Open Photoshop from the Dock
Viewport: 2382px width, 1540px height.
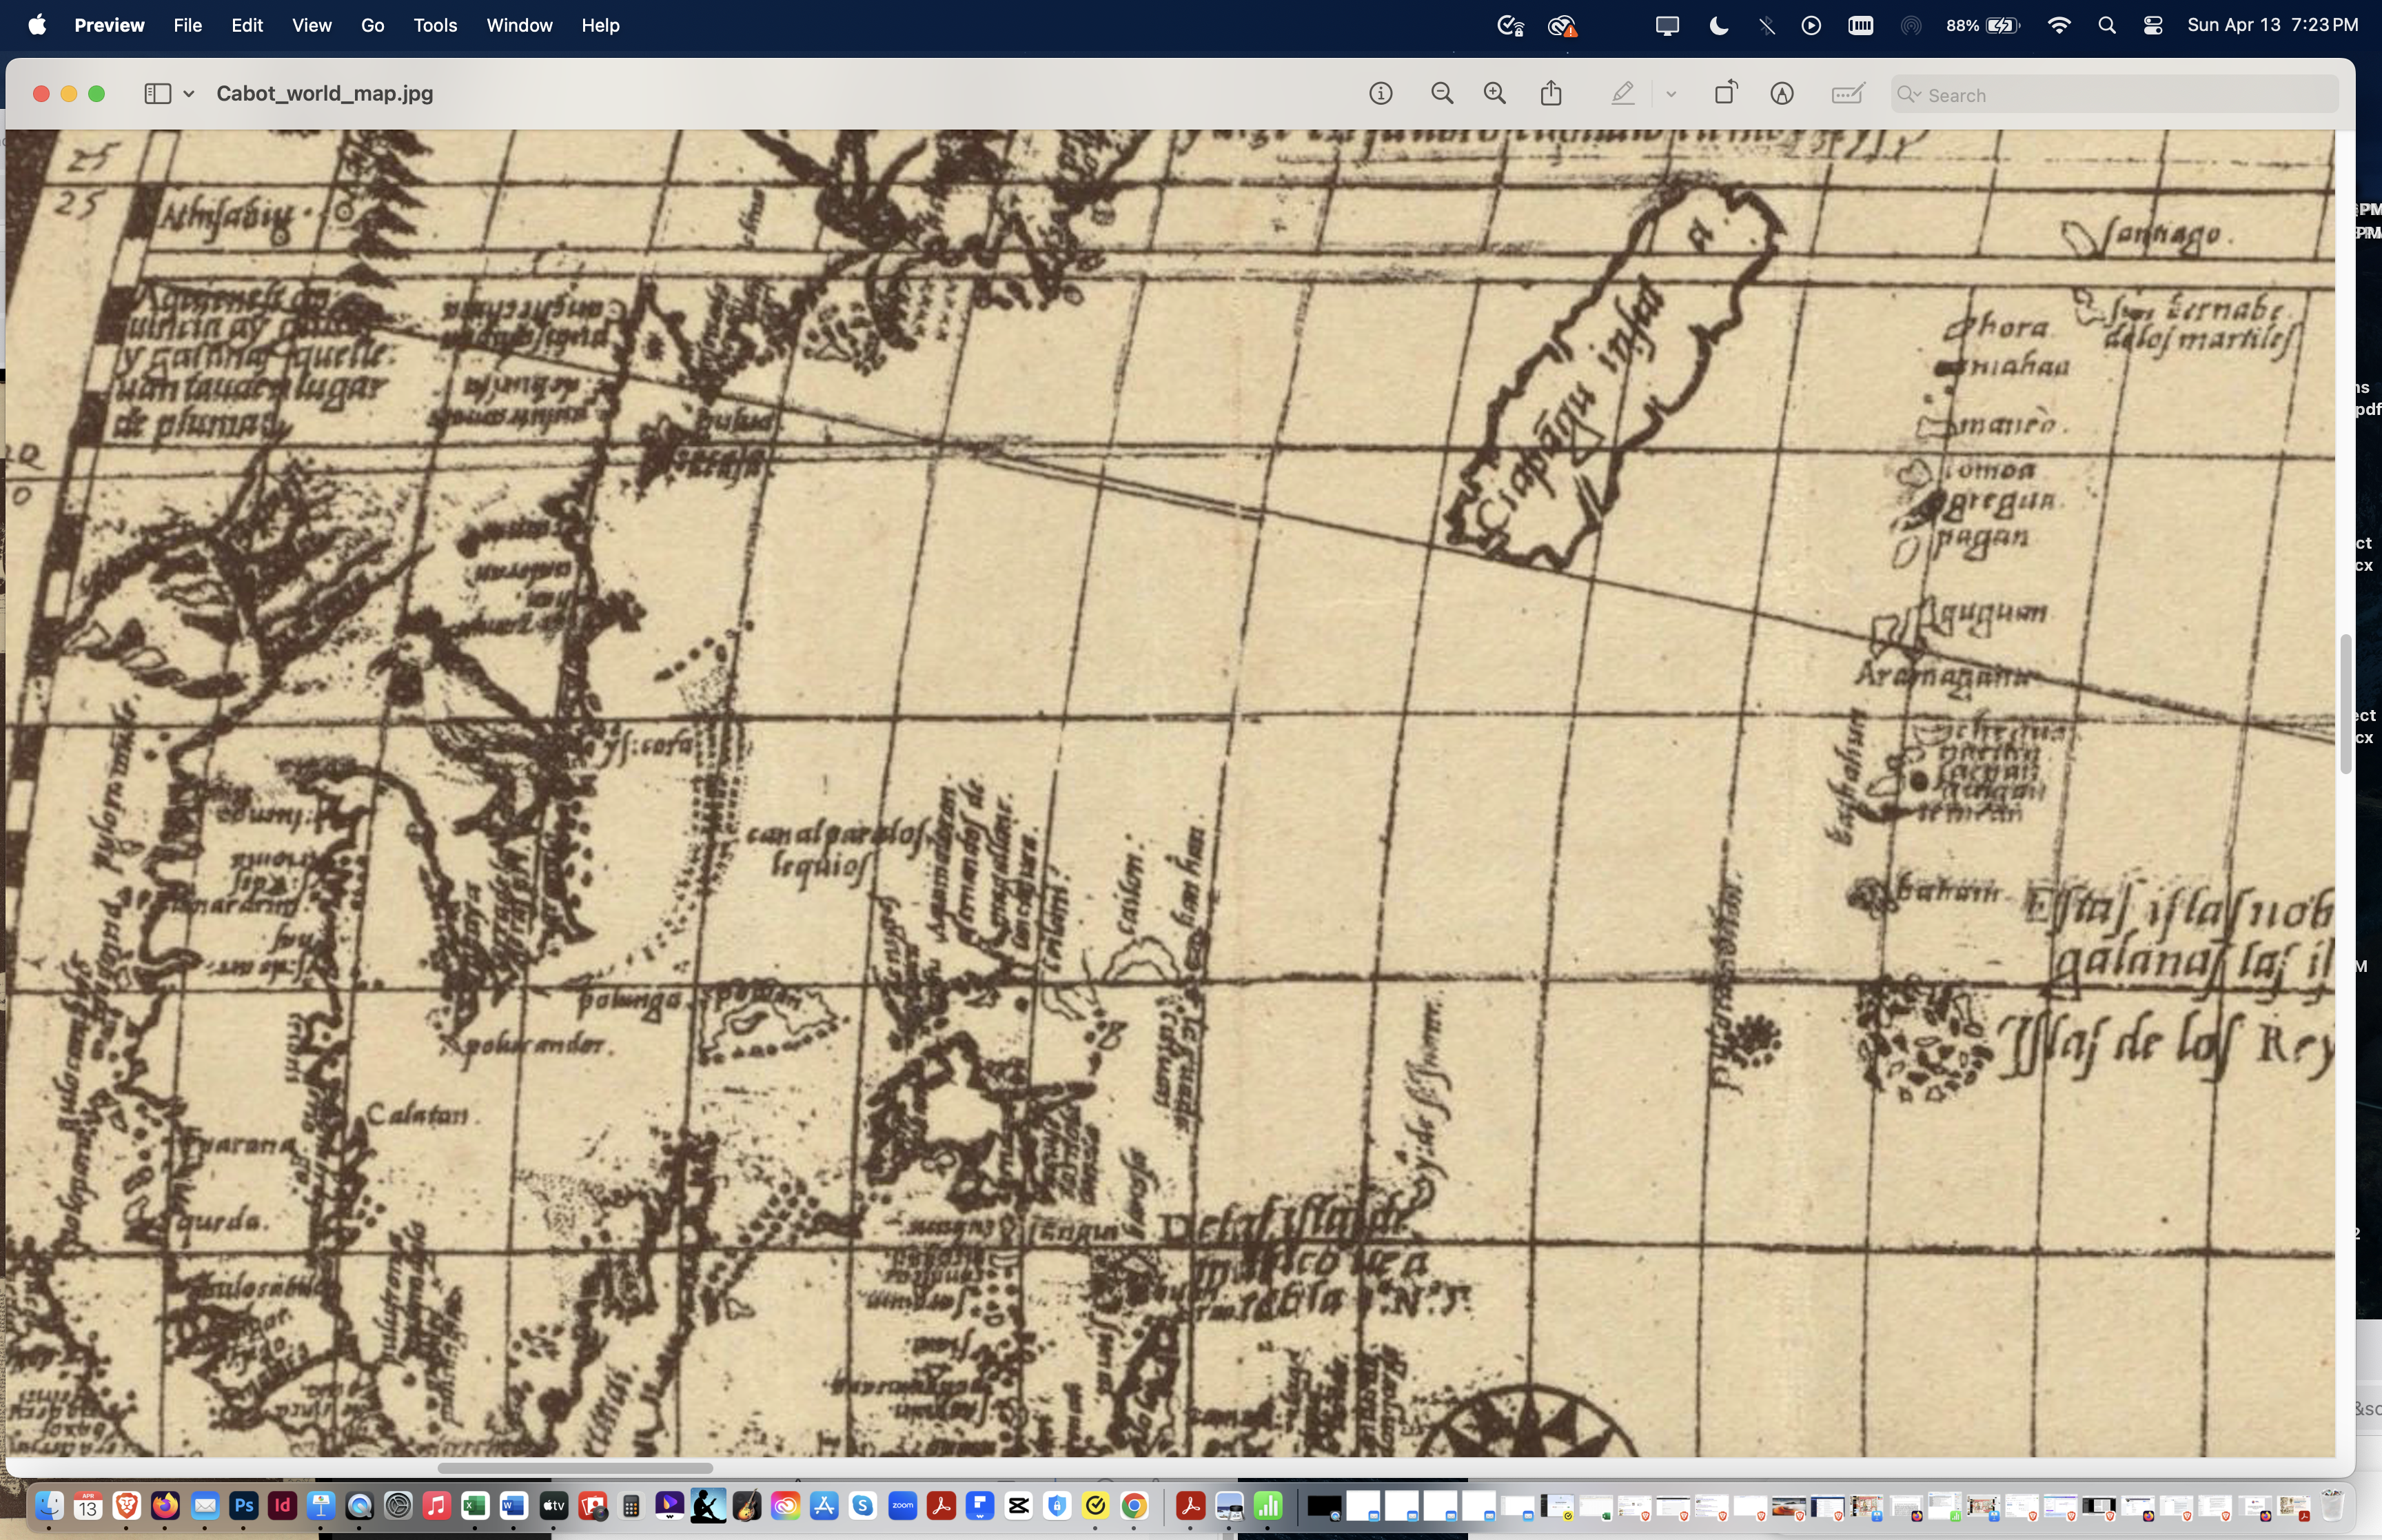coord(244,1506)
